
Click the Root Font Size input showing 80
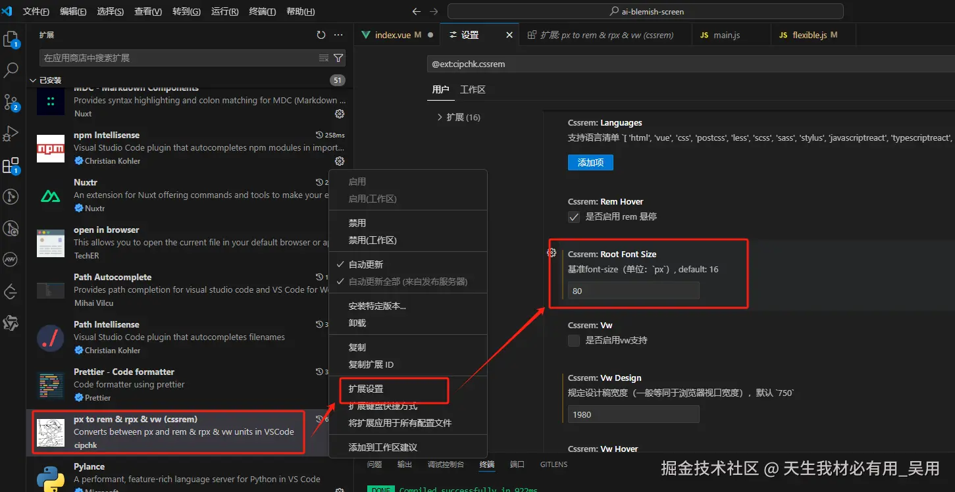point(632,290)
